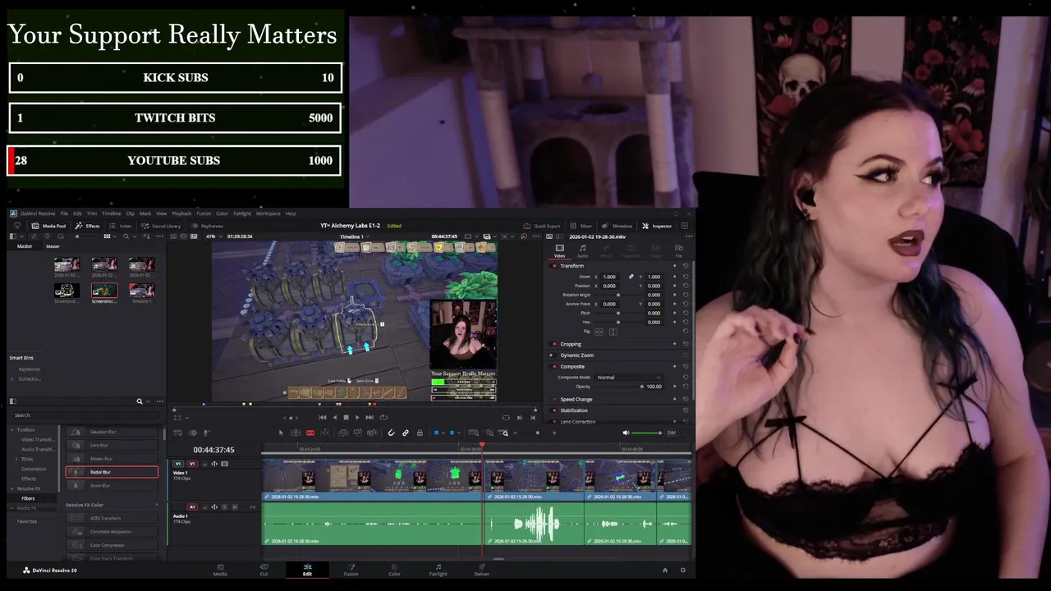This screenshot has height=591, width=1051.
Task: Toggle the Composite section enable switch
Action: click(x=554, y=367)
